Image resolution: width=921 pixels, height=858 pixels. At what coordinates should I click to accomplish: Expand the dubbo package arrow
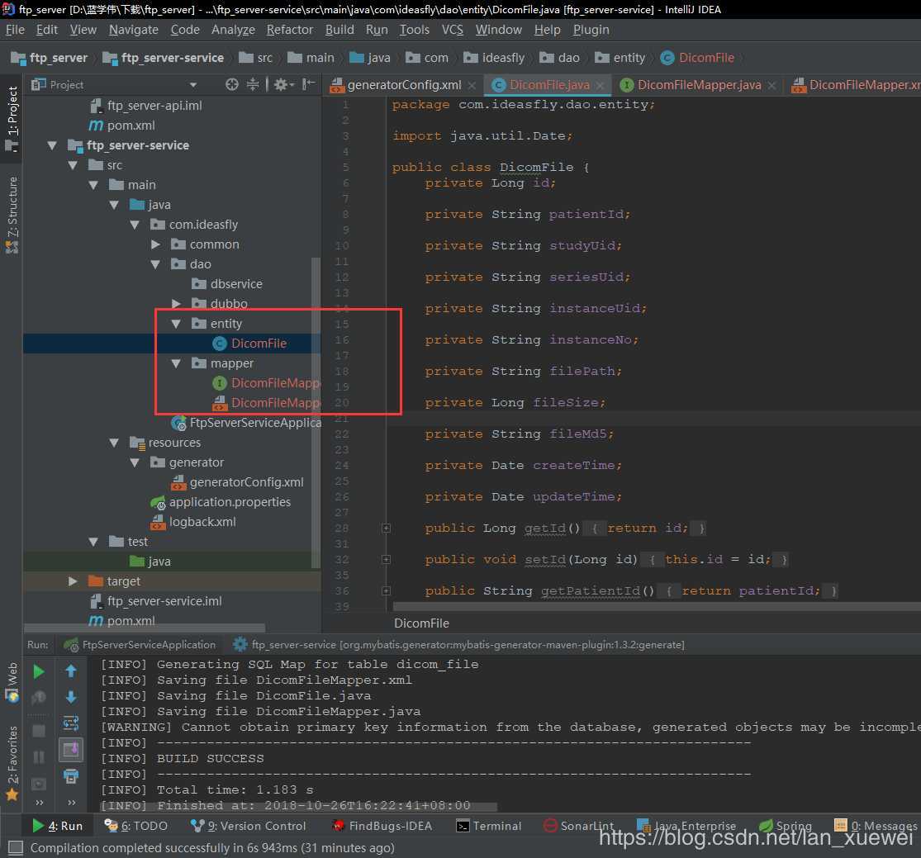pos(176,304)
